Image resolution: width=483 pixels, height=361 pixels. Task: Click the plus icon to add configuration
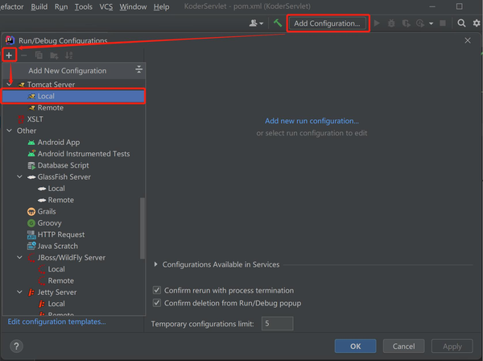pos(9,55)
